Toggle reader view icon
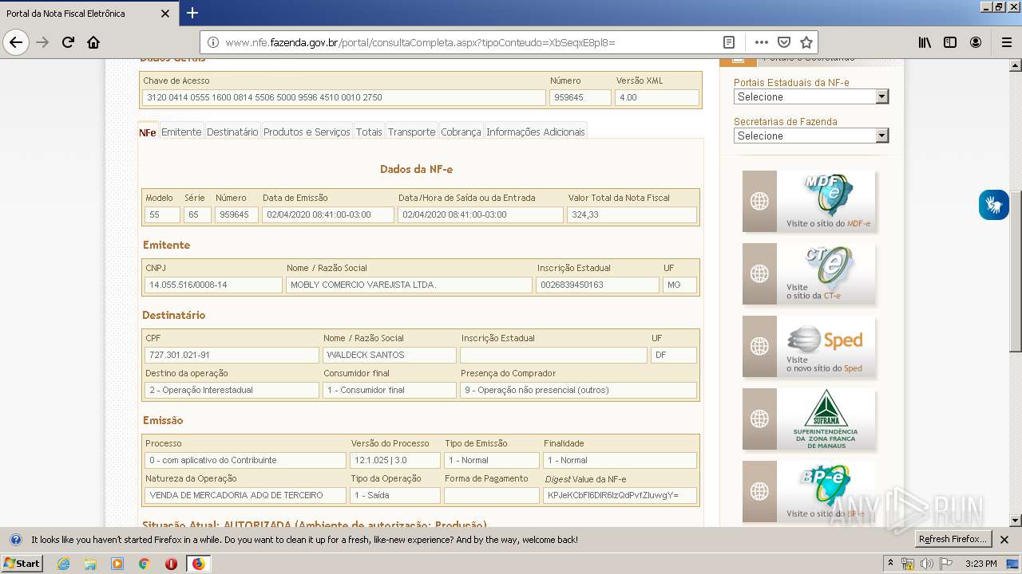The width and height of the screenshot is (1022, 574). [x=729, y=42]
